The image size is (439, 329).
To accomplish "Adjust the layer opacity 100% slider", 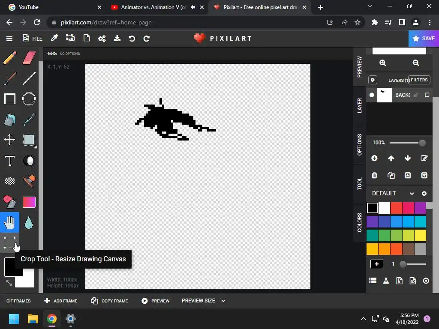I will (x=407, y=143).
